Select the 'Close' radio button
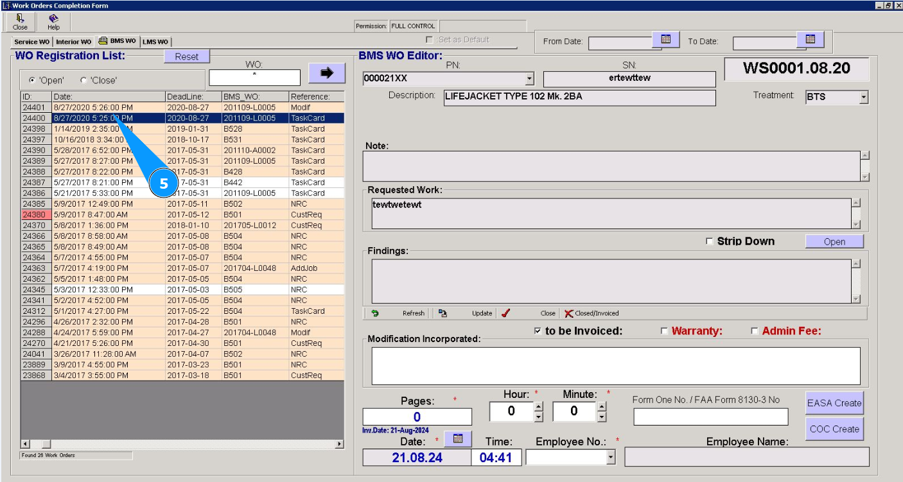This screenshot has height=482, width=903. 83,80
